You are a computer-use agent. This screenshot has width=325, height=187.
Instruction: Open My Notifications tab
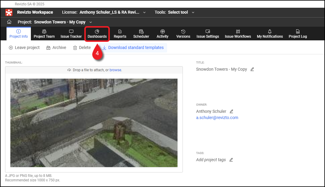(270, 34)
